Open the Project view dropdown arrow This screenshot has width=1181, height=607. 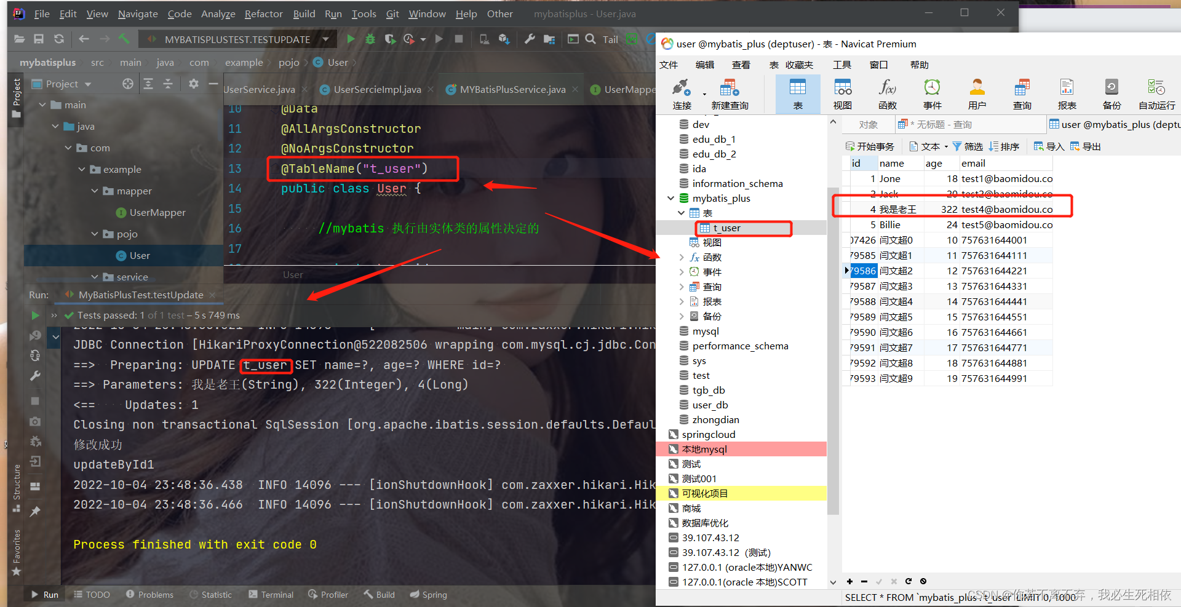88,84
